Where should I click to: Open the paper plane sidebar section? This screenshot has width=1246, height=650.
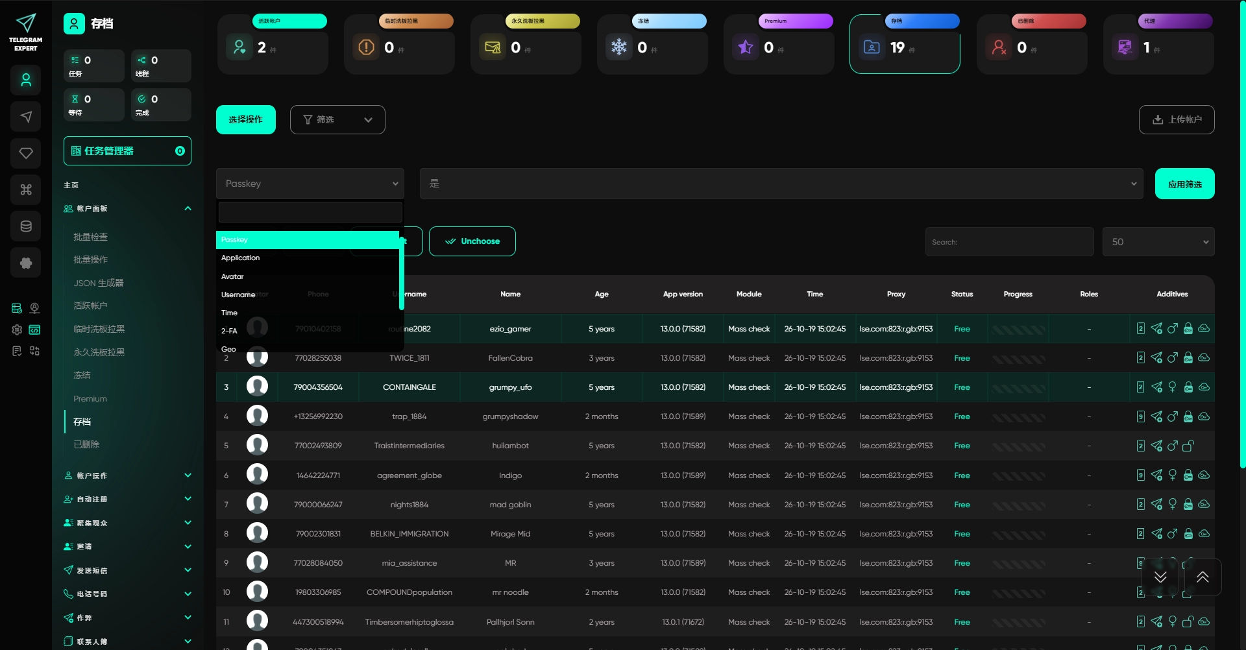coord(26,117)
